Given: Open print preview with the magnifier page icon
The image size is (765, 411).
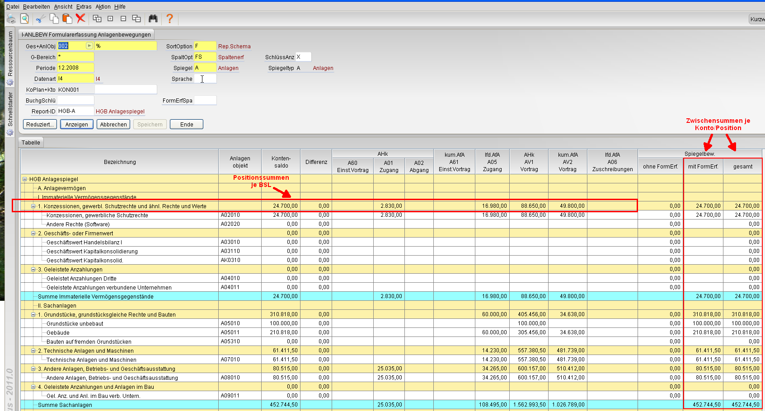Looking at the screenshot, I should pyautogui.click(x=24, y=19).
